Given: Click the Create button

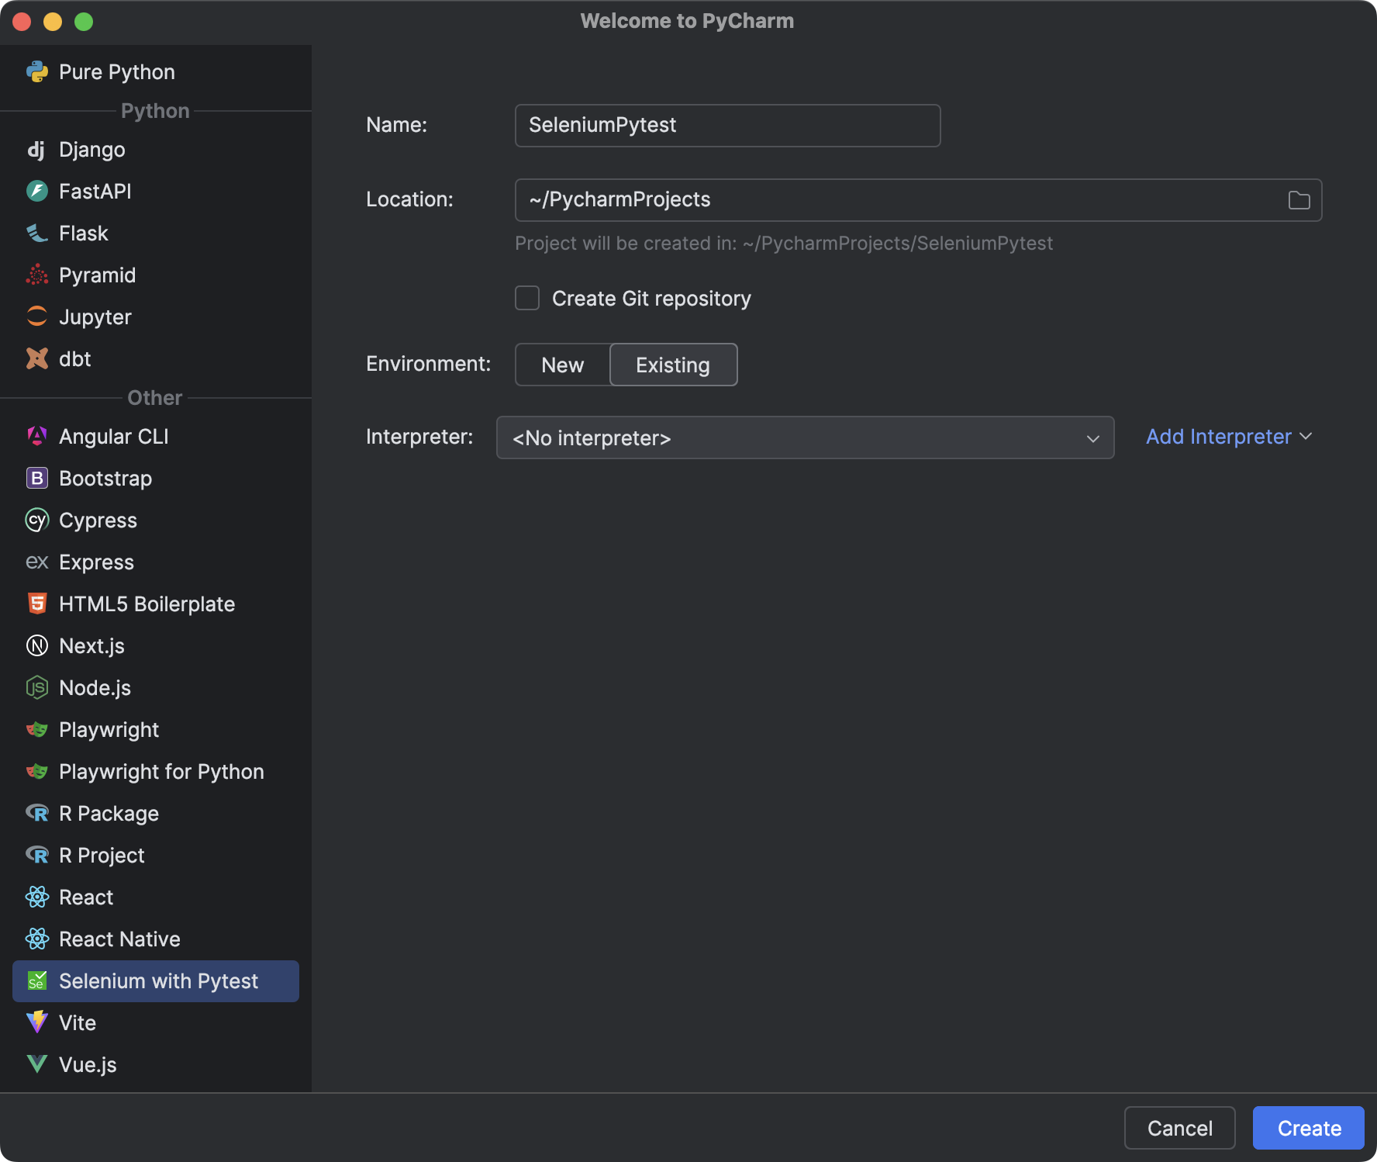Looking at the screenshot, I should (x=1308, y=1128).
